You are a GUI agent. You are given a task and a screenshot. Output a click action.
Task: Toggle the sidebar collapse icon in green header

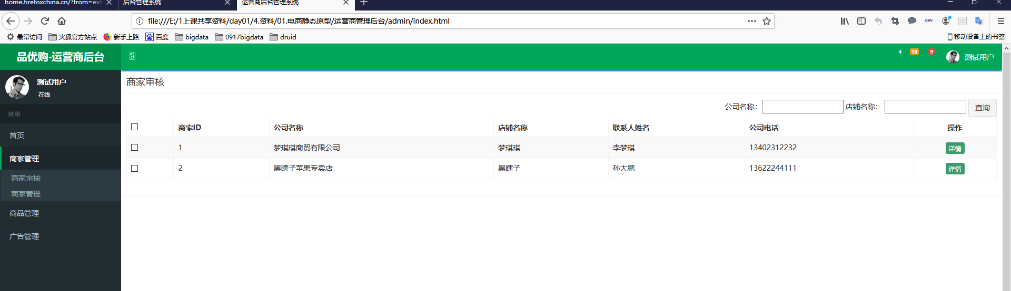tap(133, 56)
